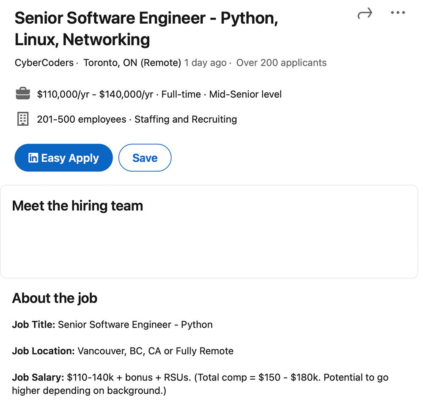Click the "Mid-Senior level" seniority text

[245, 94]
